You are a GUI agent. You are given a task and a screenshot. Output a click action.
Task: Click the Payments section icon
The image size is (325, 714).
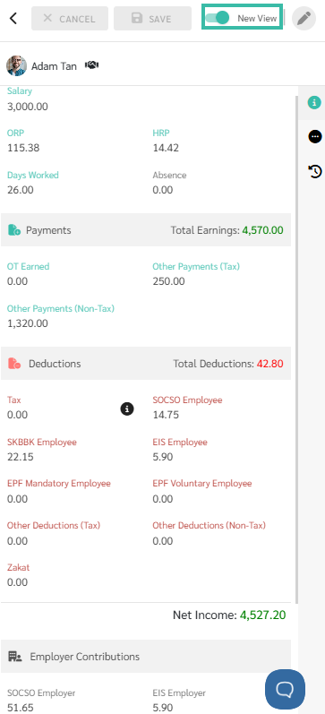pos(14,230)
